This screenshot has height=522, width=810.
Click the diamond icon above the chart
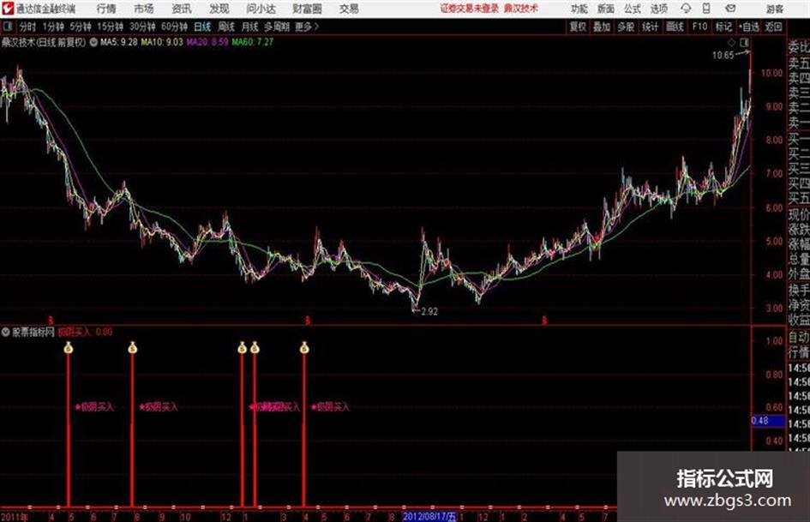[x=731, y=42]
